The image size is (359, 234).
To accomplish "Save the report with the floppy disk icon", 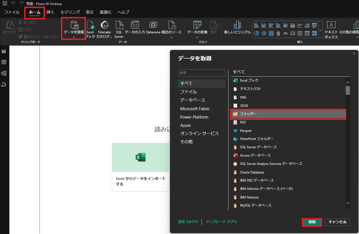I will click(x=5, y=4).
